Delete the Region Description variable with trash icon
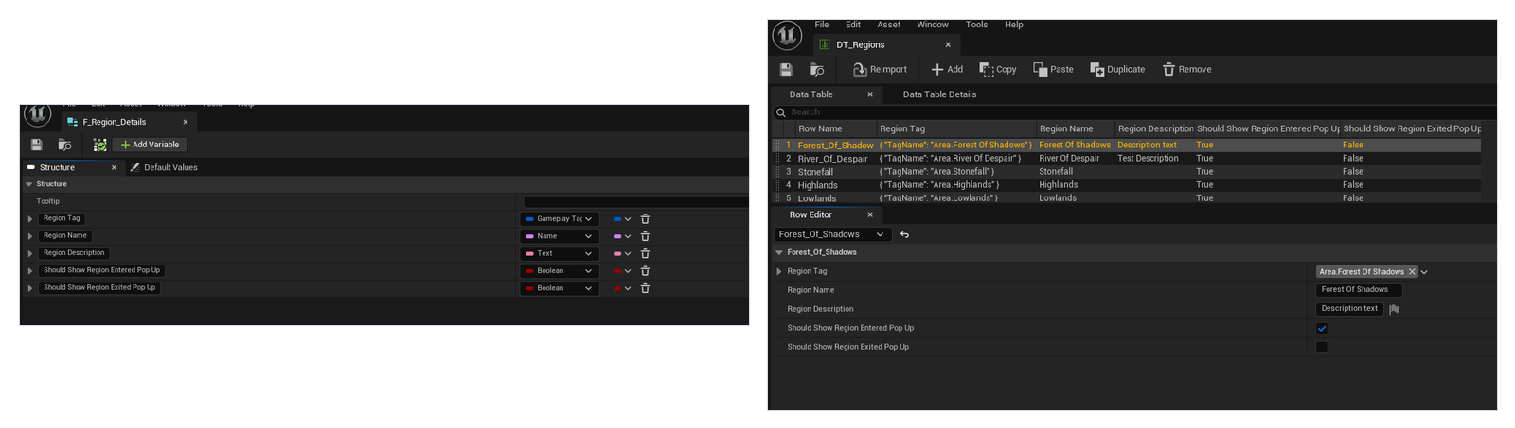 click(x=645, y=253)
